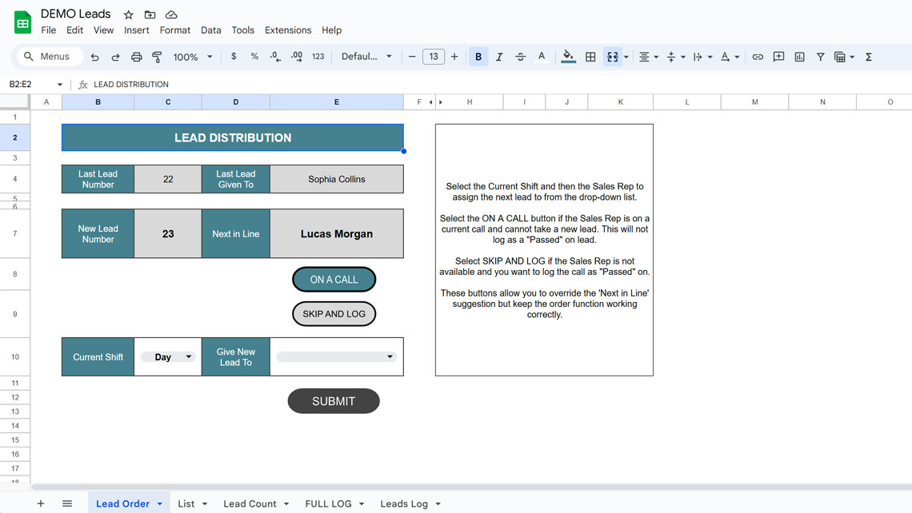Open the Google Sheets home icon
912x513 pixels.
[x=22, y=22]
